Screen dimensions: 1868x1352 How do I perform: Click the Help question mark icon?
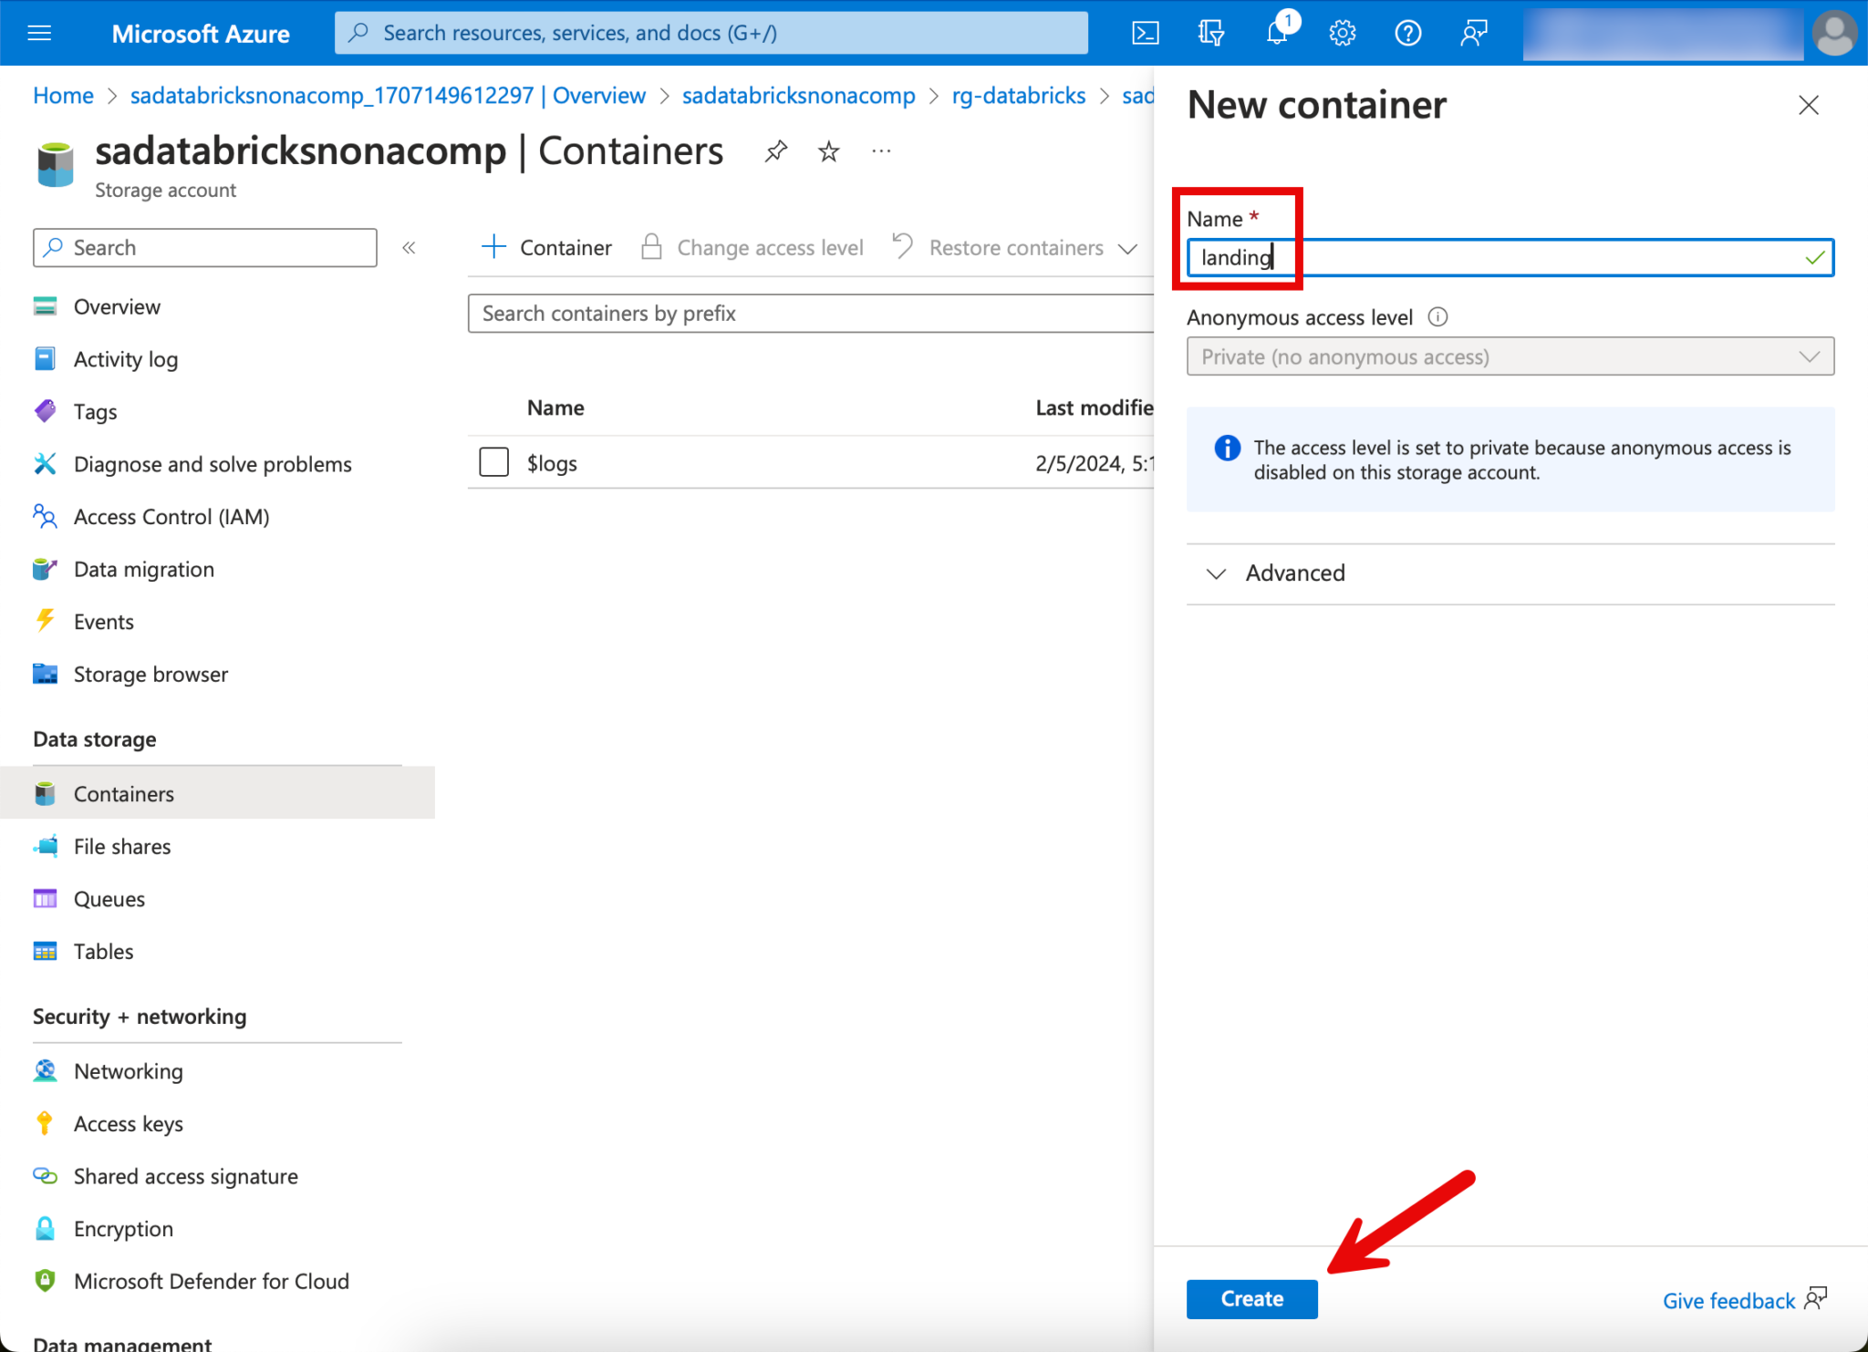[1407, 34]
